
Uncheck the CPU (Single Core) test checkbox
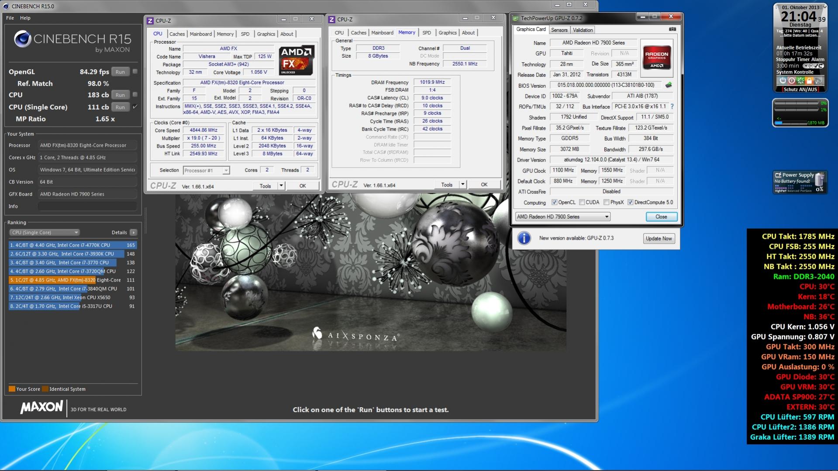[135, 107]
